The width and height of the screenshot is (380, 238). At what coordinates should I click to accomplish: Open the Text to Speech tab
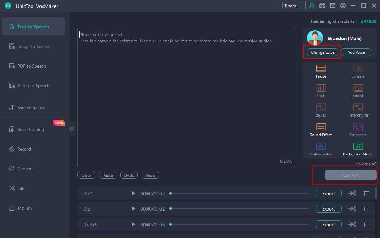click(x=33, y=27)
